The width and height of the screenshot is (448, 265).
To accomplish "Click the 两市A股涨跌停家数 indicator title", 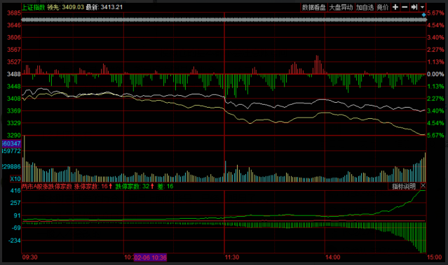I will point(47,187).
